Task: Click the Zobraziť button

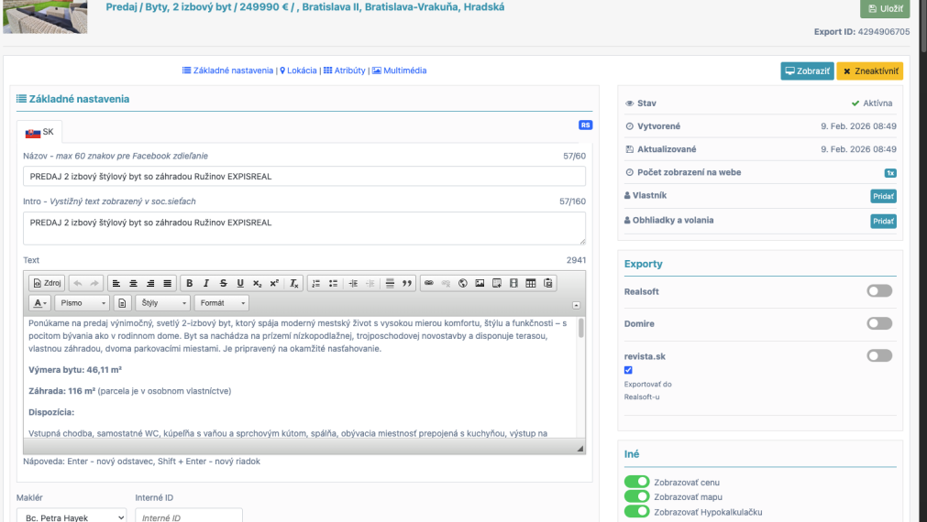Action: click(x=807, y=71)
